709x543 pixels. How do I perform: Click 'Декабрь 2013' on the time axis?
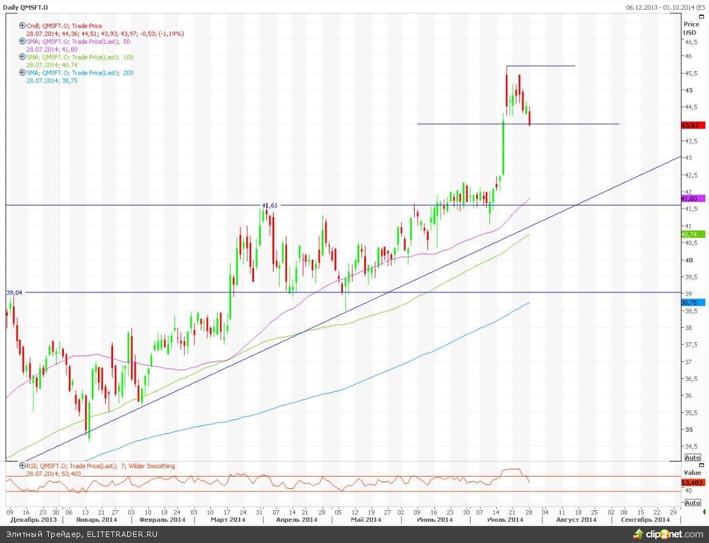pos(33,520)
